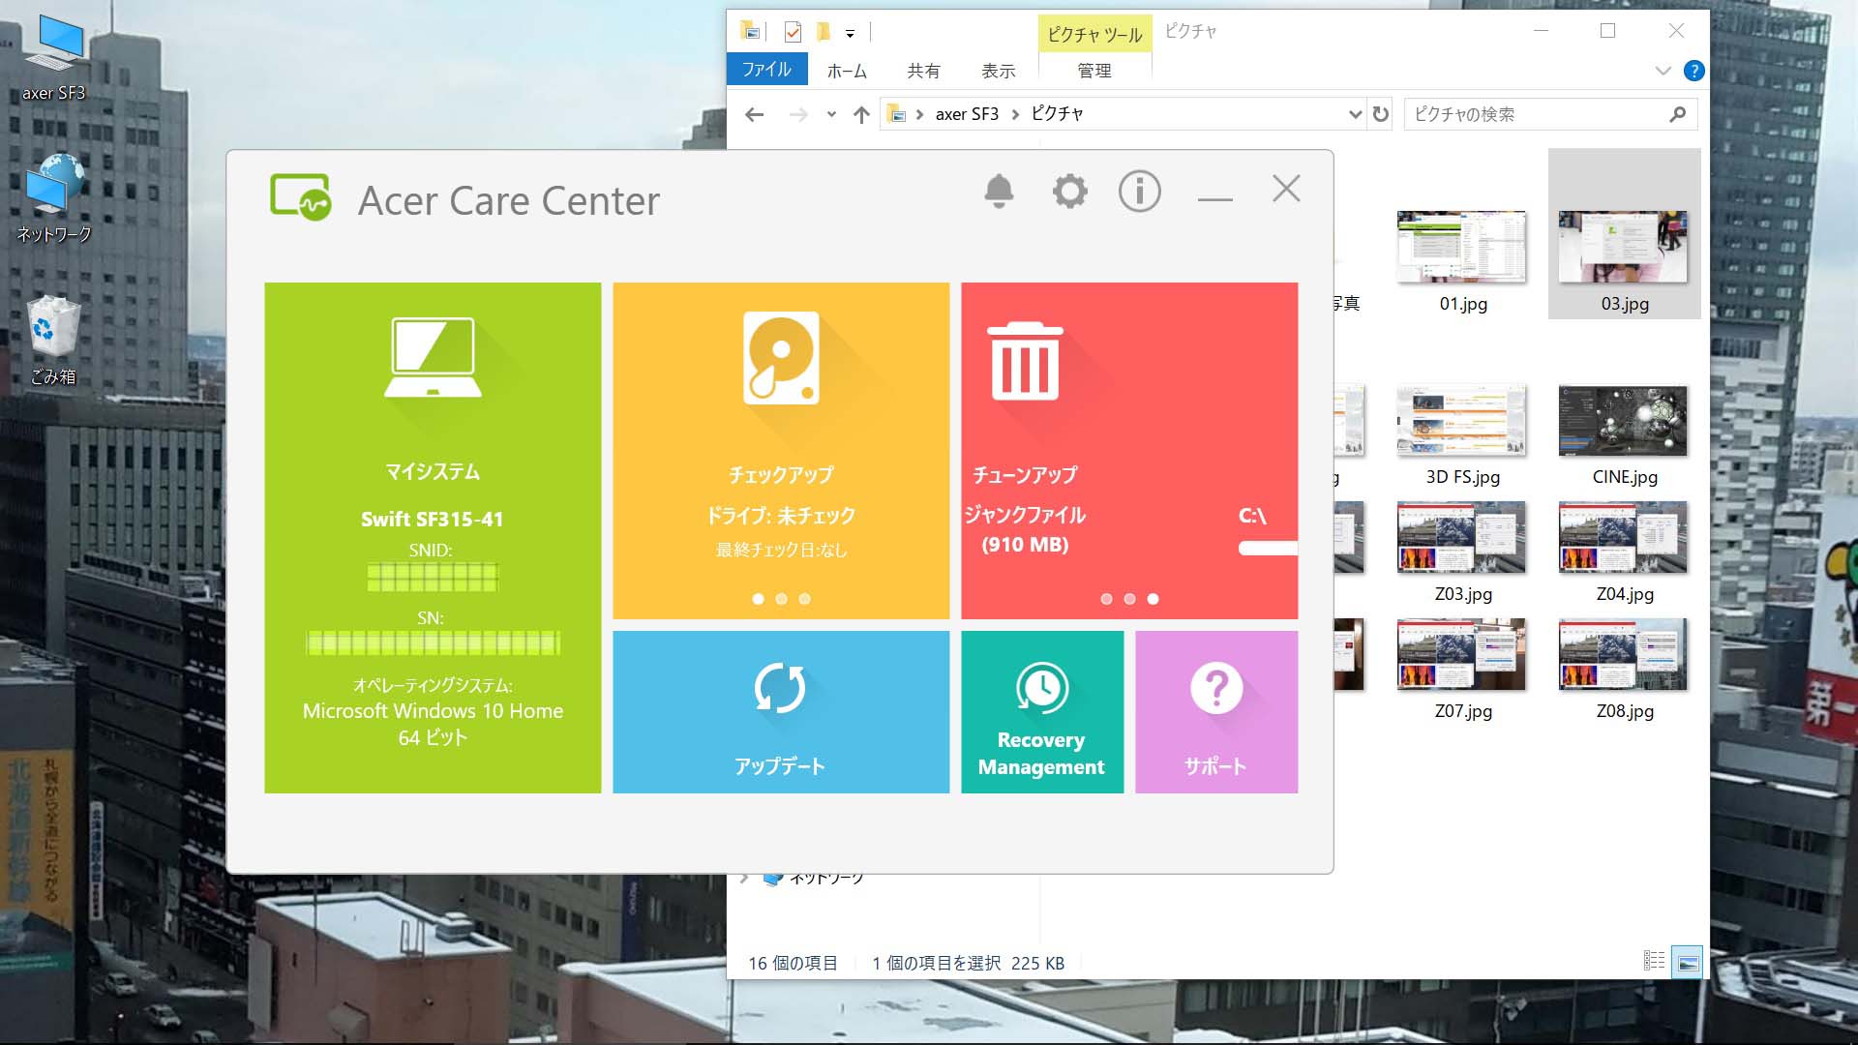Viewport: 1858px width, 1045px height.
Task: Open axer SF3 desktop icon
Action: pos(54,56)
